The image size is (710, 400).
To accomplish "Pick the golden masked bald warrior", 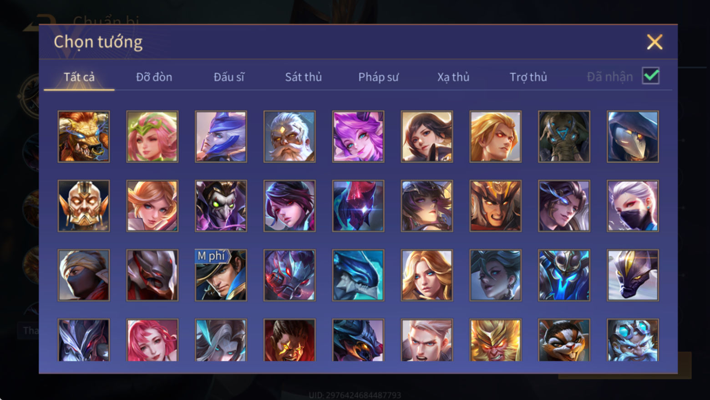I will click(84, 206).
